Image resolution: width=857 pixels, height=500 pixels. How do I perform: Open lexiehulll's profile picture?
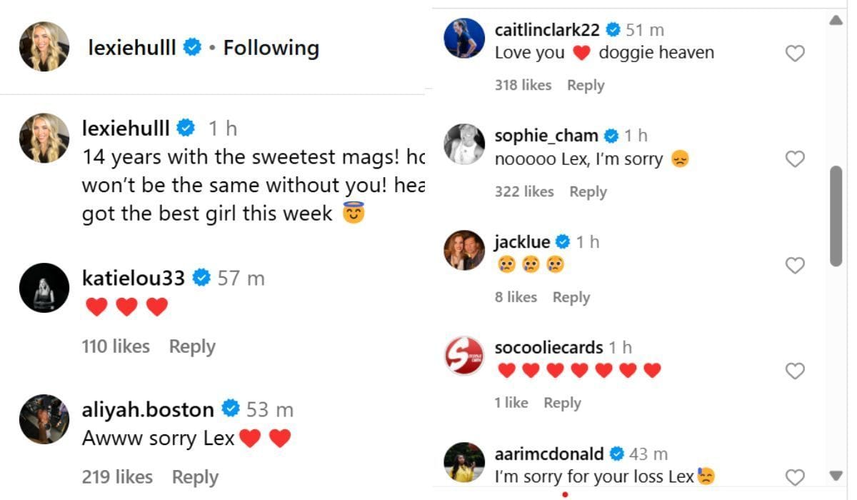point(44,48)
